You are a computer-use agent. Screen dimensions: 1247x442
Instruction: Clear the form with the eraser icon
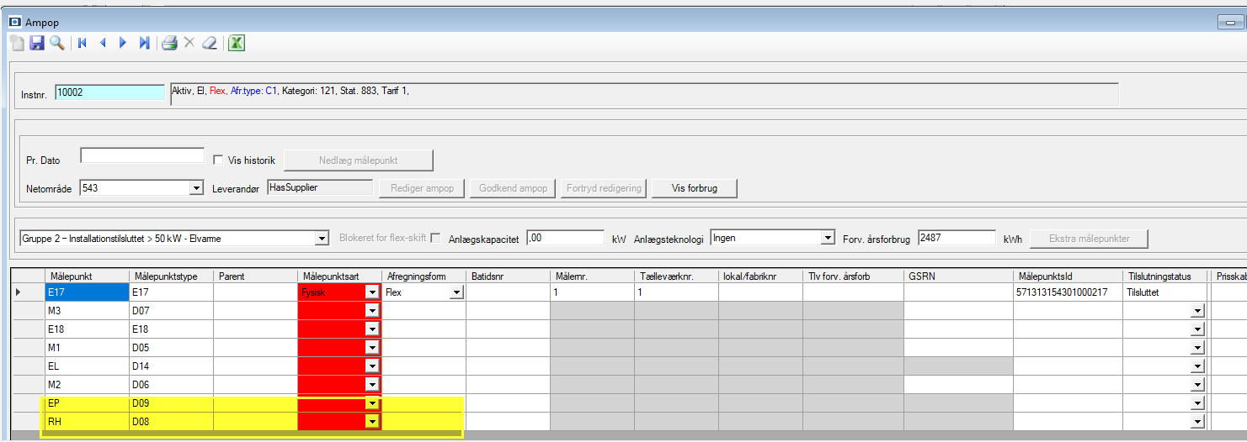click(x=210, y=43)
